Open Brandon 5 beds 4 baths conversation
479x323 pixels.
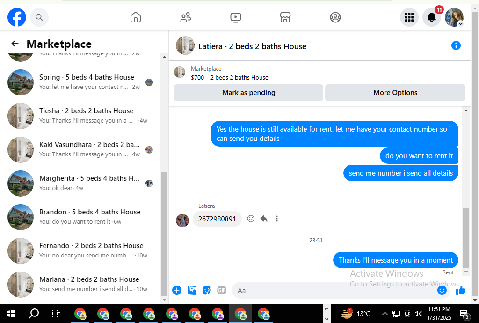click(x=81, y=217)
